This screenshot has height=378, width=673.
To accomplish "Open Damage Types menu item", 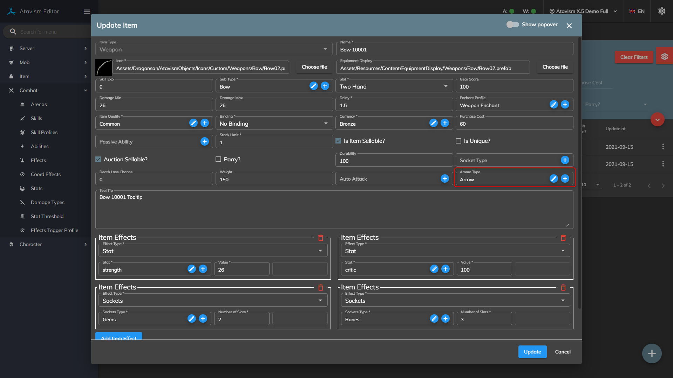I will 47,202.
